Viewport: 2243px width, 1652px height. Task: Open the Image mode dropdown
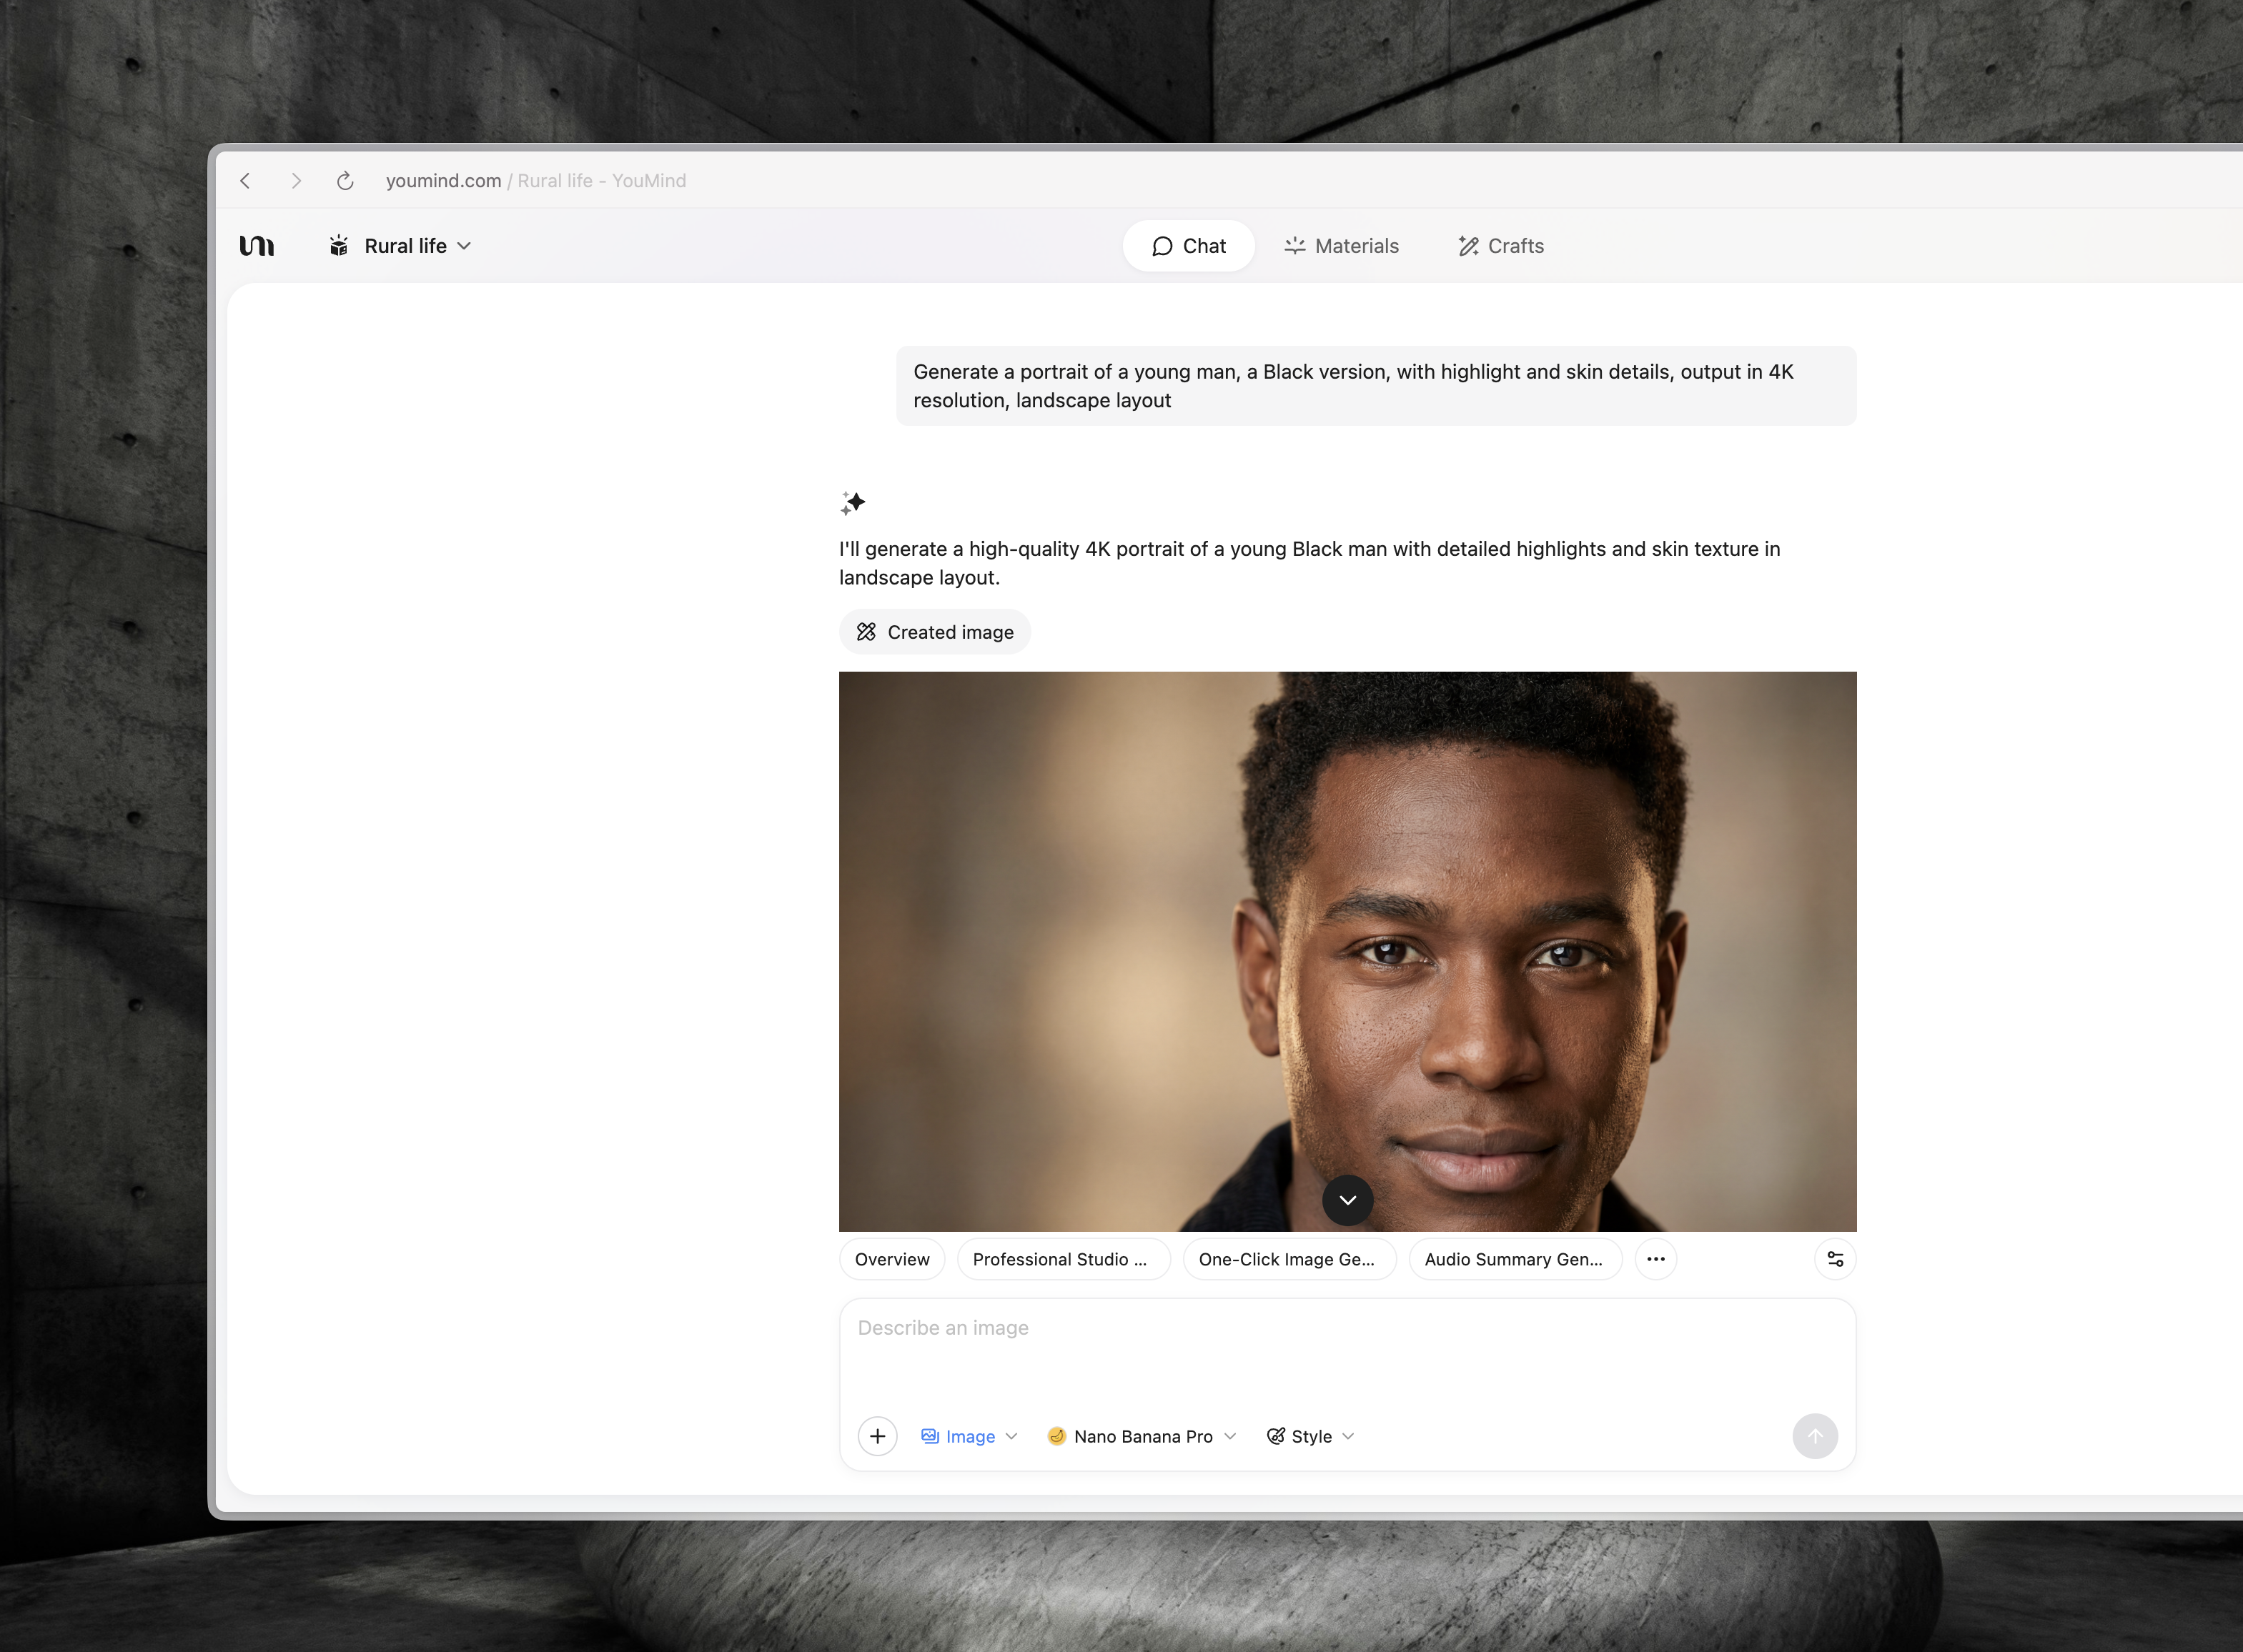[969, 1436]
